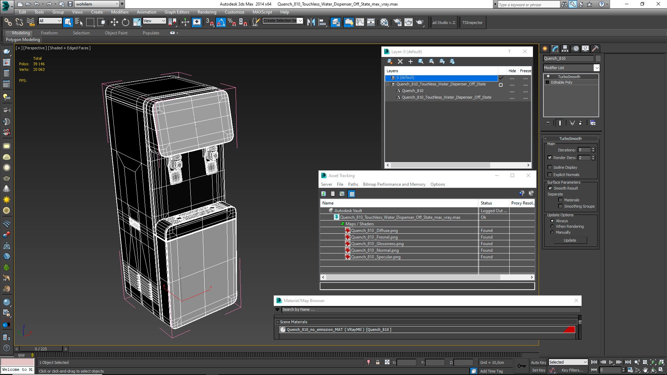The width and height of the screenshot is (667, 375).
Task: Open the reference coordinate View dropdown
Action: pos(154,21)
